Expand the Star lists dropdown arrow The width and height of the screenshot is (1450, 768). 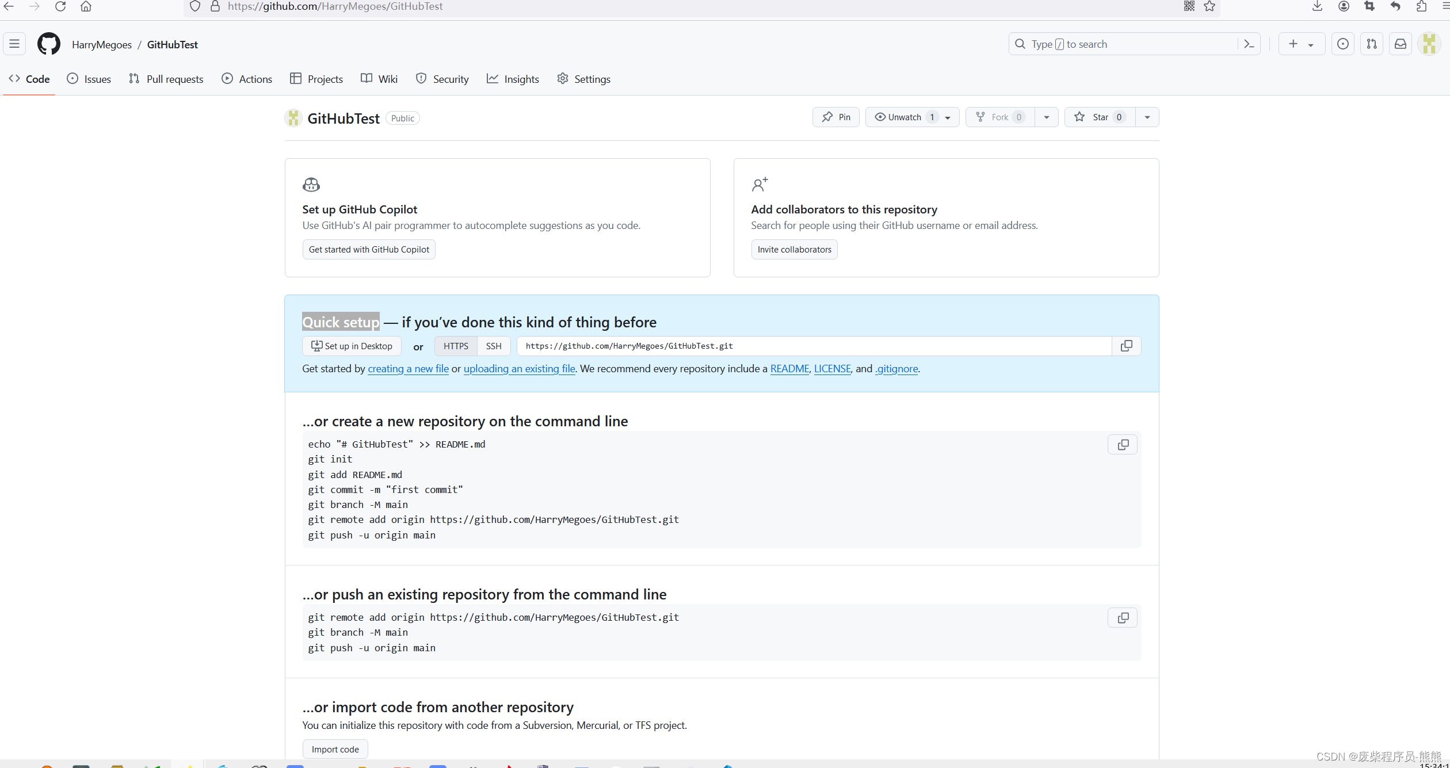point(1147,117)
